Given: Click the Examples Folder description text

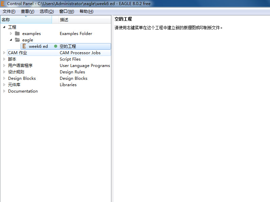Looking at the screenshot, I should pyautogui.click(x=76, y=33).
